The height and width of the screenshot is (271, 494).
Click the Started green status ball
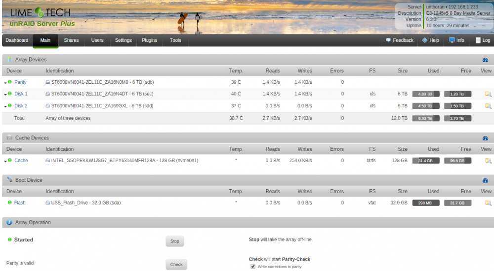coord(10,239)
